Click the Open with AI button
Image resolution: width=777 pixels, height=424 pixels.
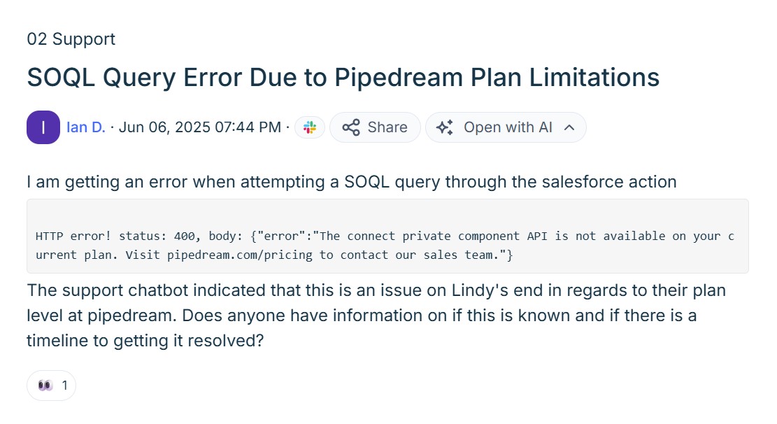tap(506, 127)
